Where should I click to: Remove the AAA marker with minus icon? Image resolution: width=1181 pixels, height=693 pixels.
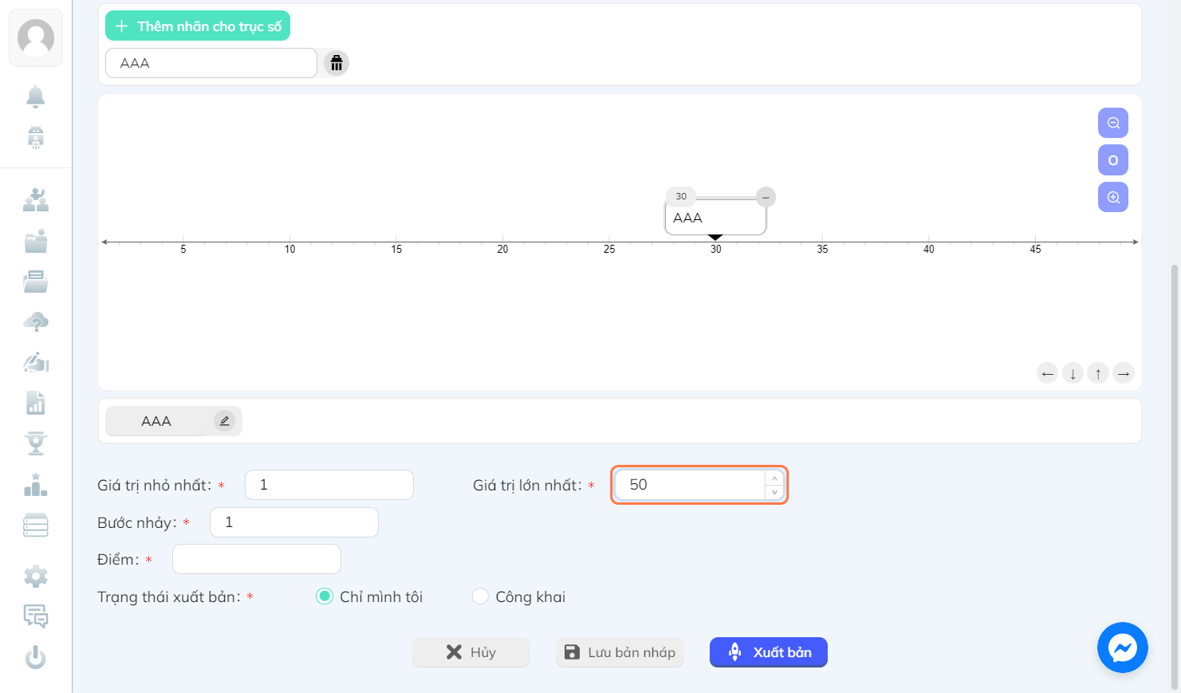pos(766,197)
